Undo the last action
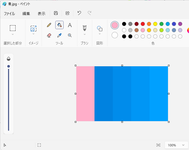The height and width of the screenshot is (150, 189). point(79,13)
